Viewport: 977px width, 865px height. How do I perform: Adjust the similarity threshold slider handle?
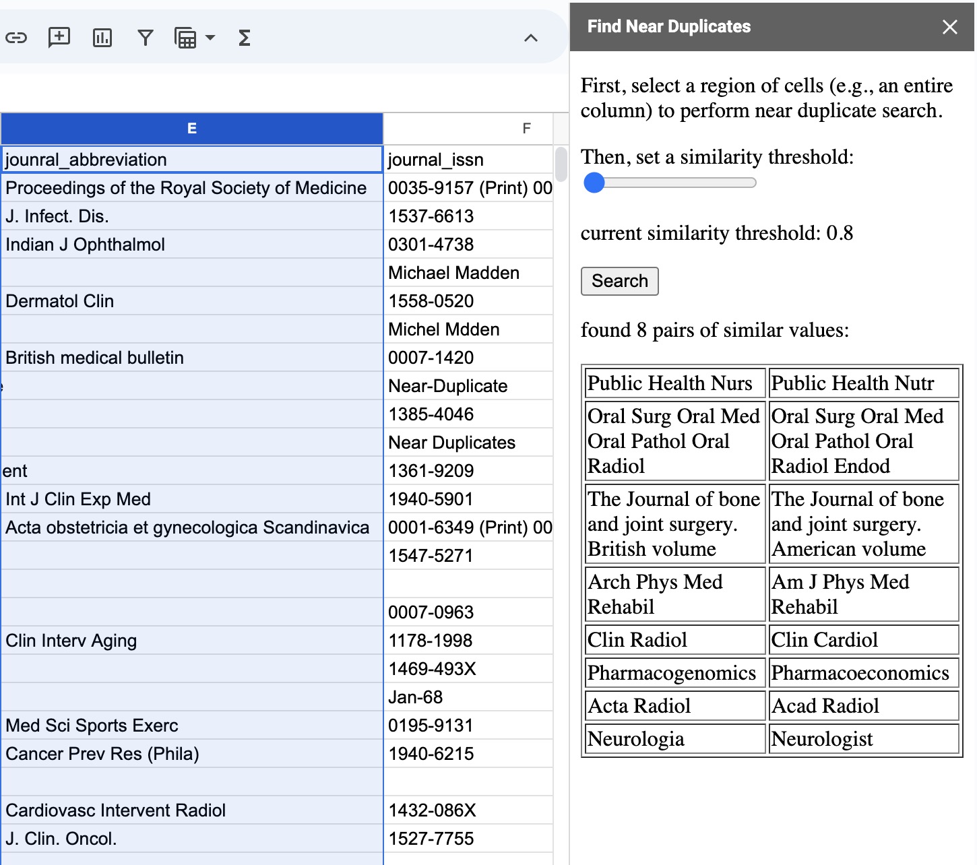click(594, 183)
